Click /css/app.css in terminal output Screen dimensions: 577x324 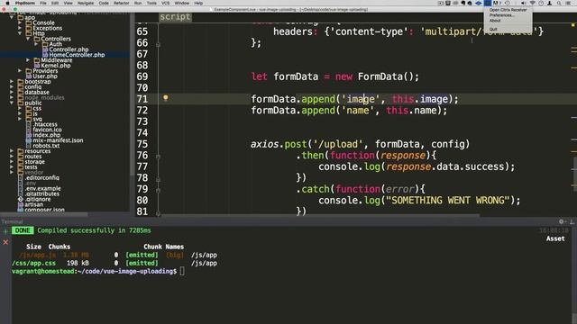click(34, 263)
